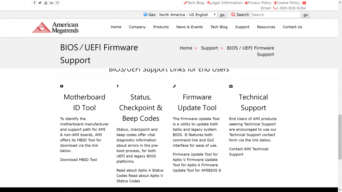Click Update Tool for AMIBIOS 8 link
This screenshot has height=192, width=342.
tap(197, 170)
